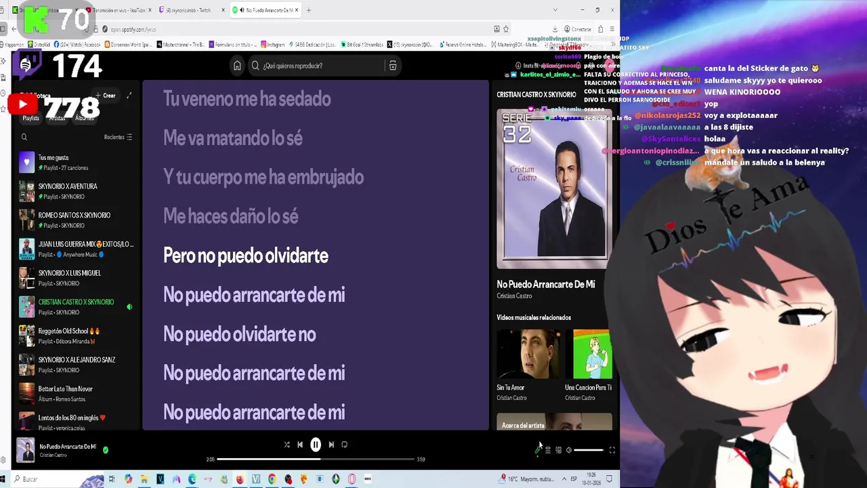
Task: Open Cristian Castro album art in side panel
Action: [554, 188]
